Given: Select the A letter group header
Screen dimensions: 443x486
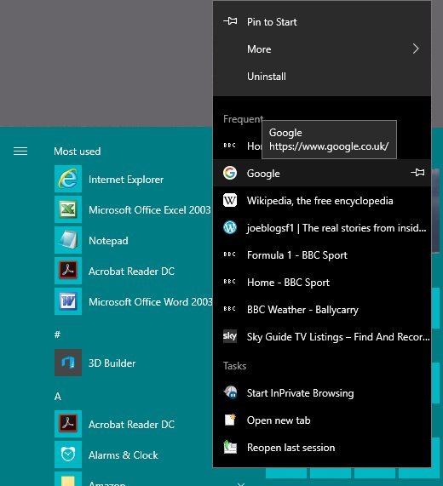Looking at the screenshot, I should pos(58,397).
